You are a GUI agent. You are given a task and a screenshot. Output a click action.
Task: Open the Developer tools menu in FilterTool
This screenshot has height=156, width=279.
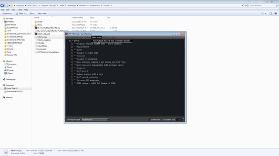77,37
